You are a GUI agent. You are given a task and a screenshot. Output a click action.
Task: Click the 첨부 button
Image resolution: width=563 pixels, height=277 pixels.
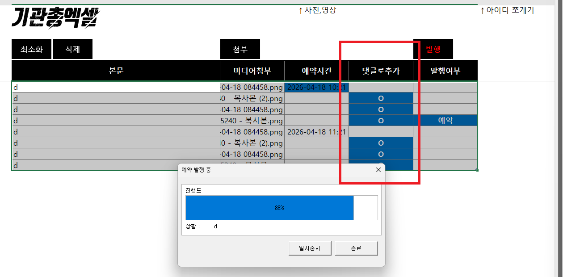click(x=240, y=49)
